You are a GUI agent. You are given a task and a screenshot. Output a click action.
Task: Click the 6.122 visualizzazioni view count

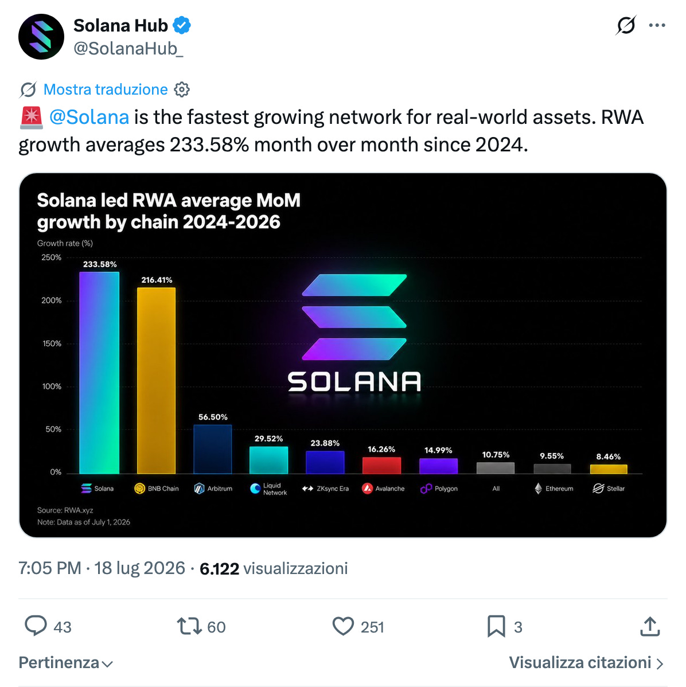(274, 568)
